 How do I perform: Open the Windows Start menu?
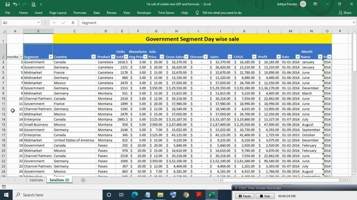[6, 195]
